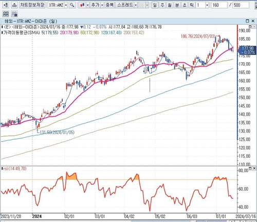Click the chart layout grid icon

6,14
